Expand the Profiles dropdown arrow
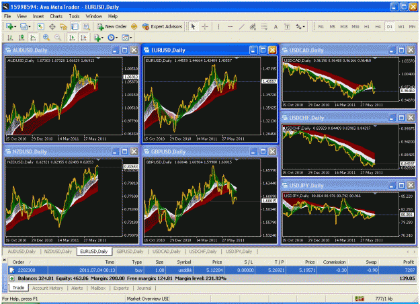This screenshot has height=304, width=420. coord(30,27)
